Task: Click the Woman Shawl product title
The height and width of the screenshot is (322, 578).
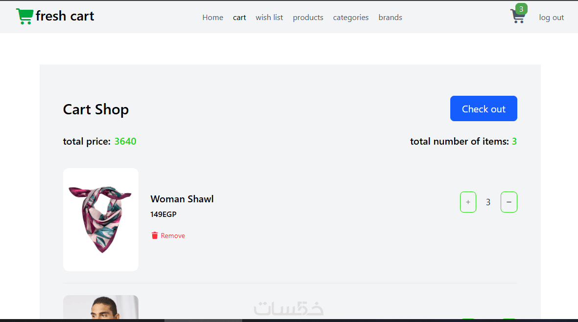Action: tap(182, 199)
